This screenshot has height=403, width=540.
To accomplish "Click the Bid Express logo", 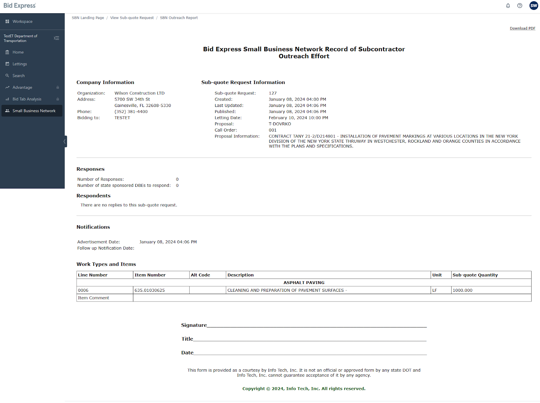I will tap(20, 6).
